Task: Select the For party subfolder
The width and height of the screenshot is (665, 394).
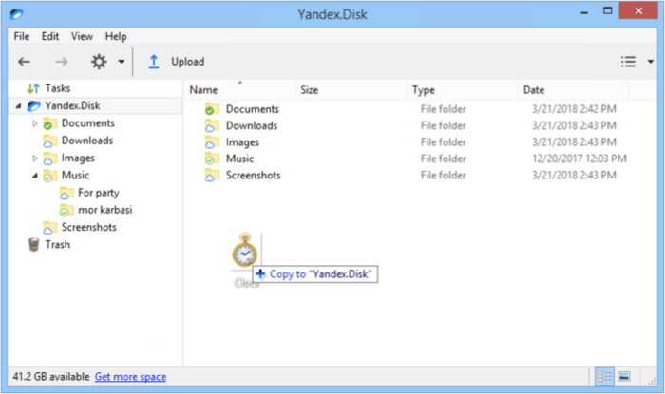Action: coord(98,193)
